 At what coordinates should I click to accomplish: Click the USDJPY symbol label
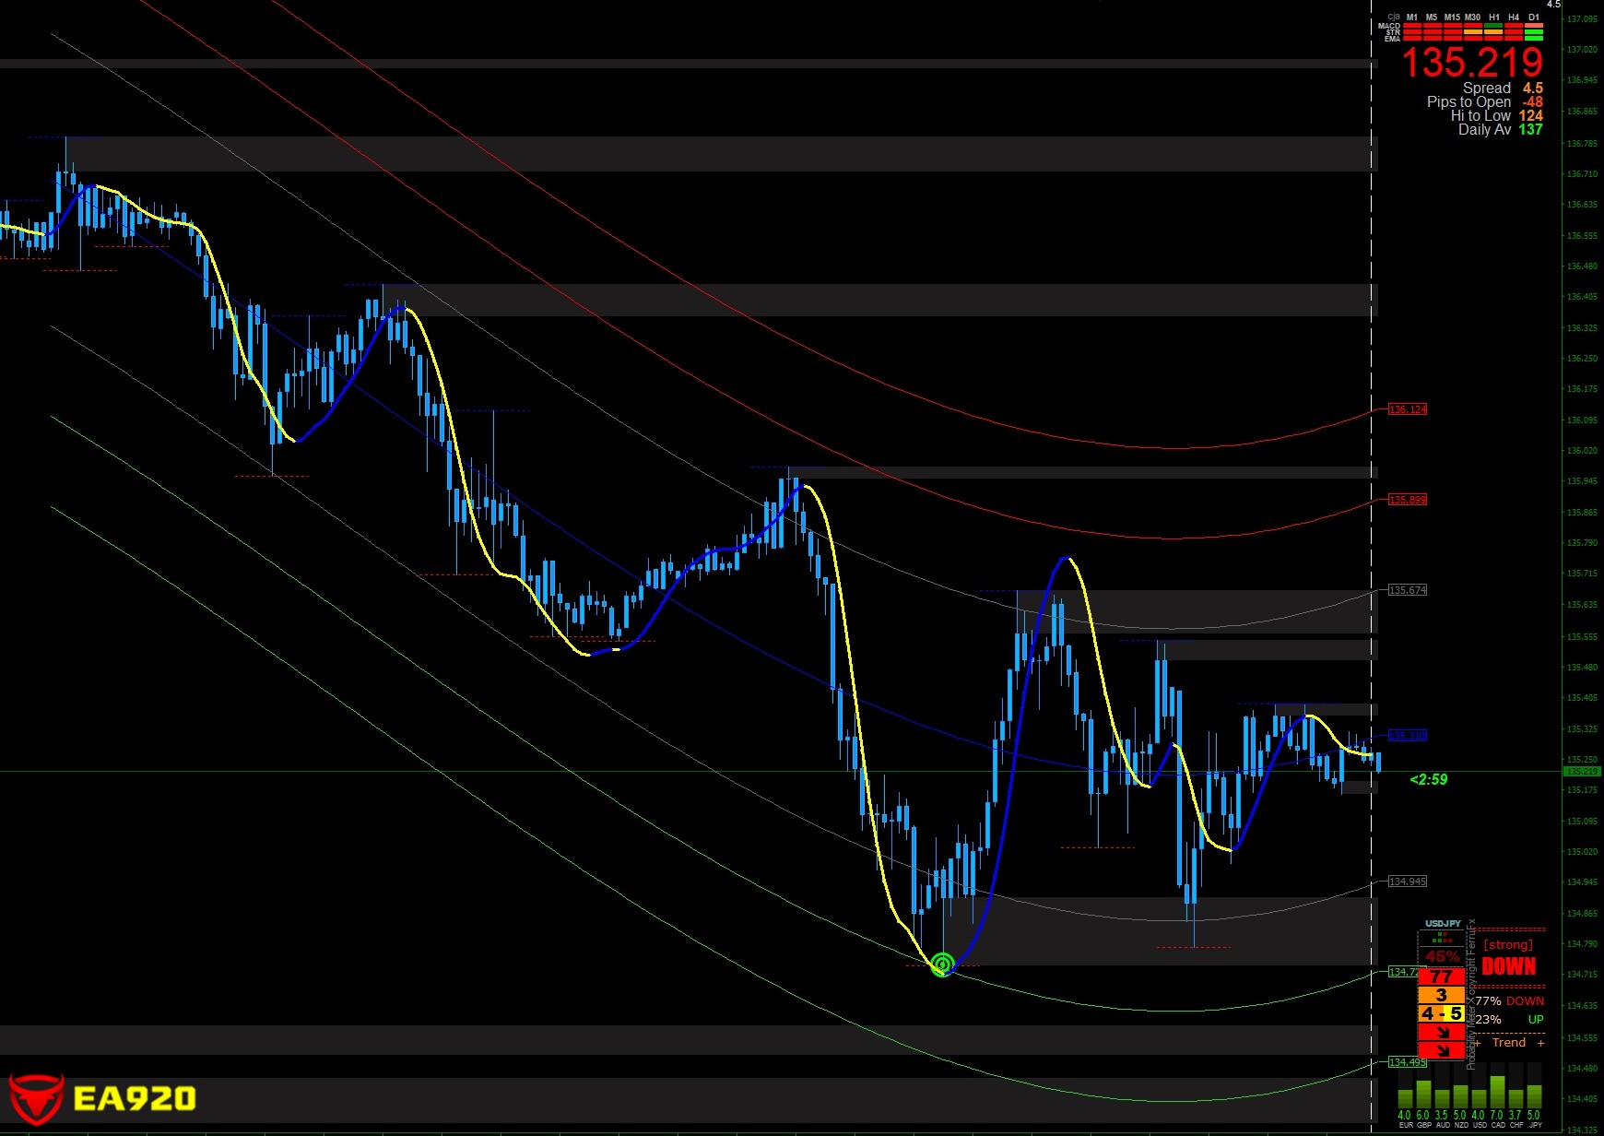click(x=1443, y=923)
